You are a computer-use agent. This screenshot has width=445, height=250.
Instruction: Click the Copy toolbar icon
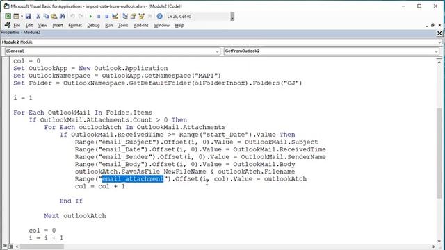pyautogui.click(x=46, y=17)
